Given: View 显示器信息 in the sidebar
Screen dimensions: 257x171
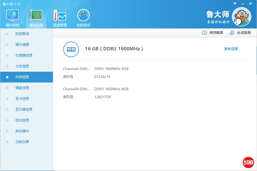Looking at the screenshot, I should point(24,110).
